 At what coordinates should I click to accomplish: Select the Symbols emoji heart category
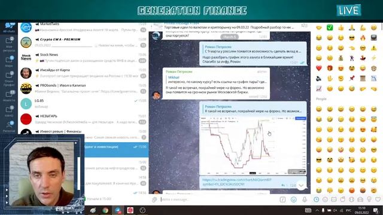click(x=378, y=199)
